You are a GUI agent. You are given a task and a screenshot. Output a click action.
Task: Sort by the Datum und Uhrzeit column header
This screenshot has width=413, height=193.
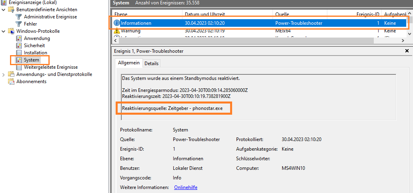pos(227,14)
